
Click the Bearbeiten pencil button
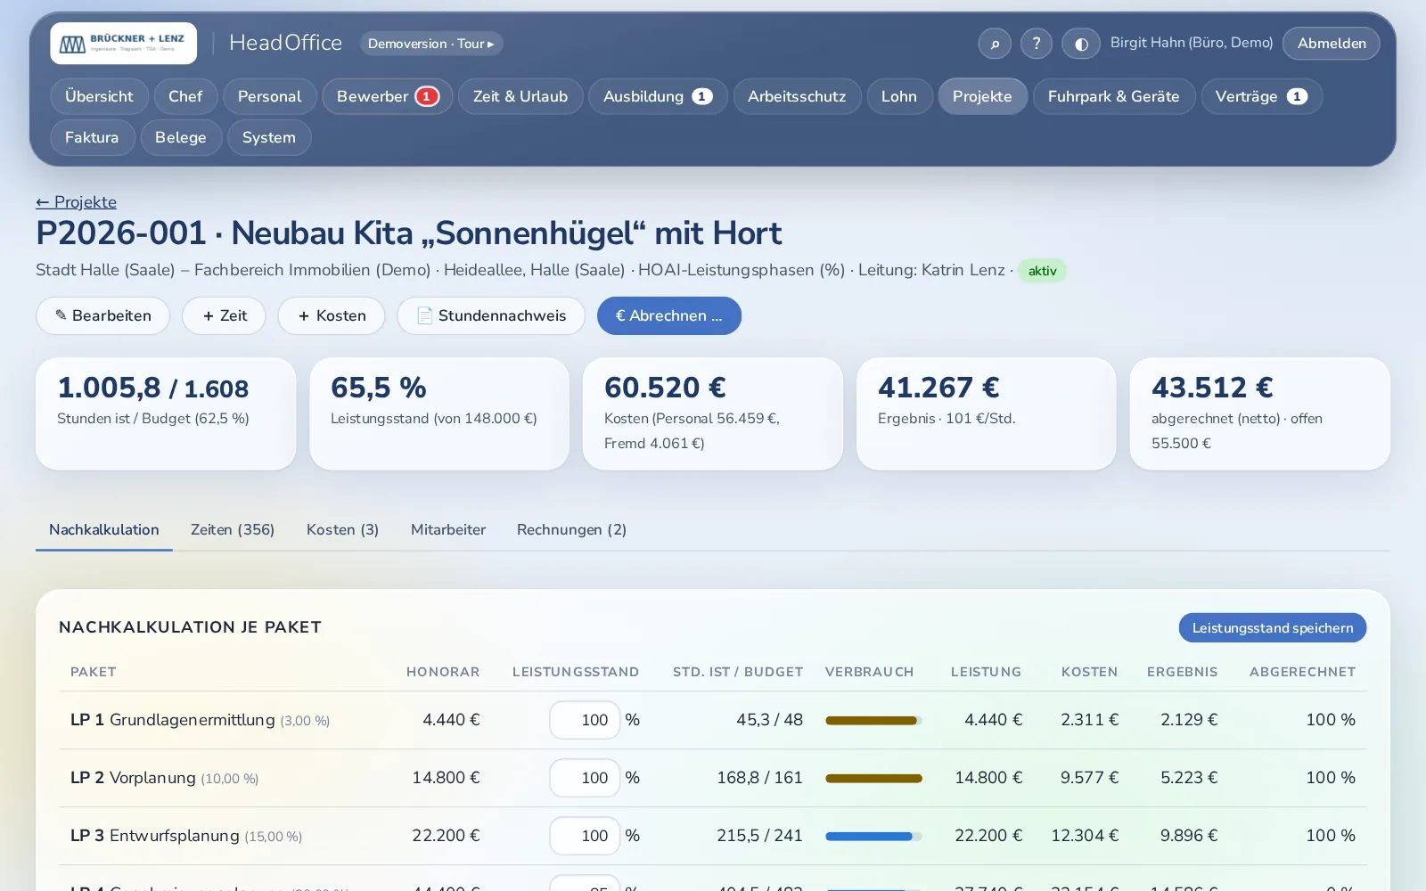click(x=102, y=315)
